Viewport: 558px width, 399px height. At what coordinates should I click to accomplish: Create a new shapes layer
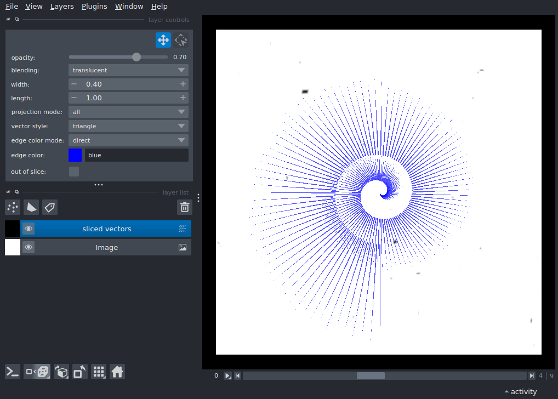(31, 207)
